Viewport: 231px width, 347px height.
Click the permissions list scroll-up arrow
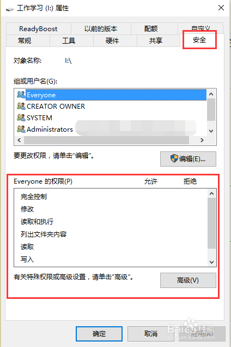[x=211, y=193]
